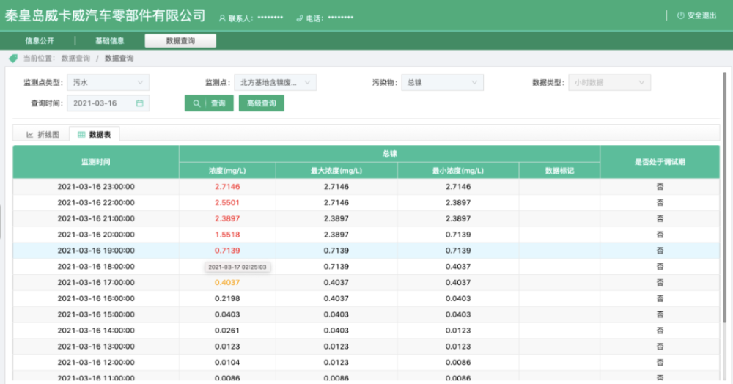Expand the 监测点 dropdown list

click(x=276, y=83)
